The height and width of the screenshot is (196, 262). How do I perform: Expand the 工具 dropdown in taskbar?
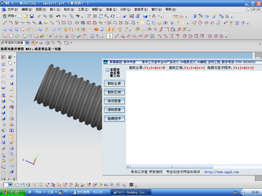(56, 192)
